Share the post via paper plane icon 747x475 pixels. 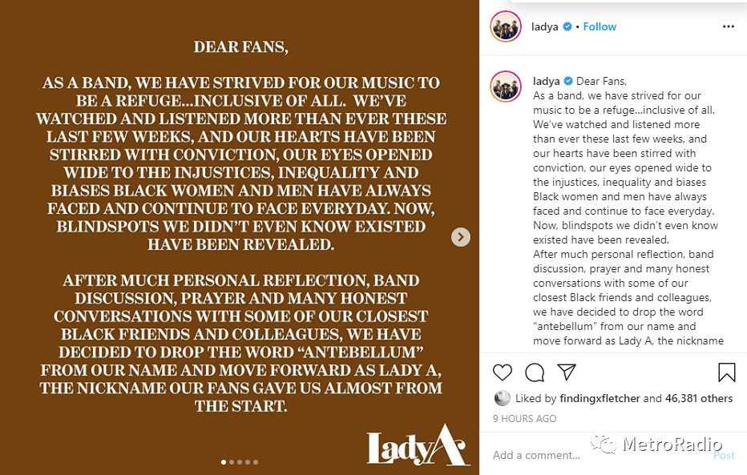[567, 372]
